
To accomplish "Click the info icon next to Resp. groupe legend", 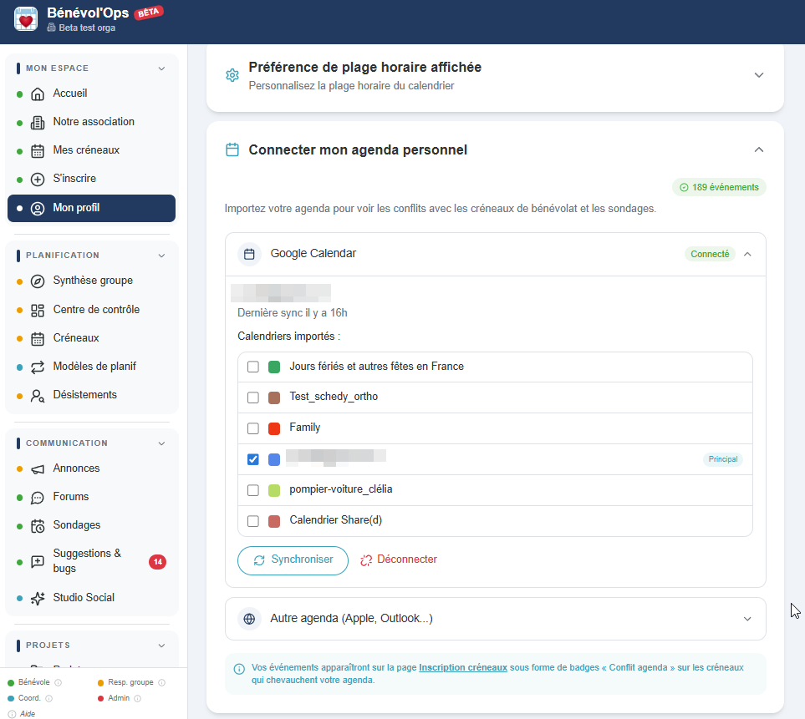I will point(161,682).
